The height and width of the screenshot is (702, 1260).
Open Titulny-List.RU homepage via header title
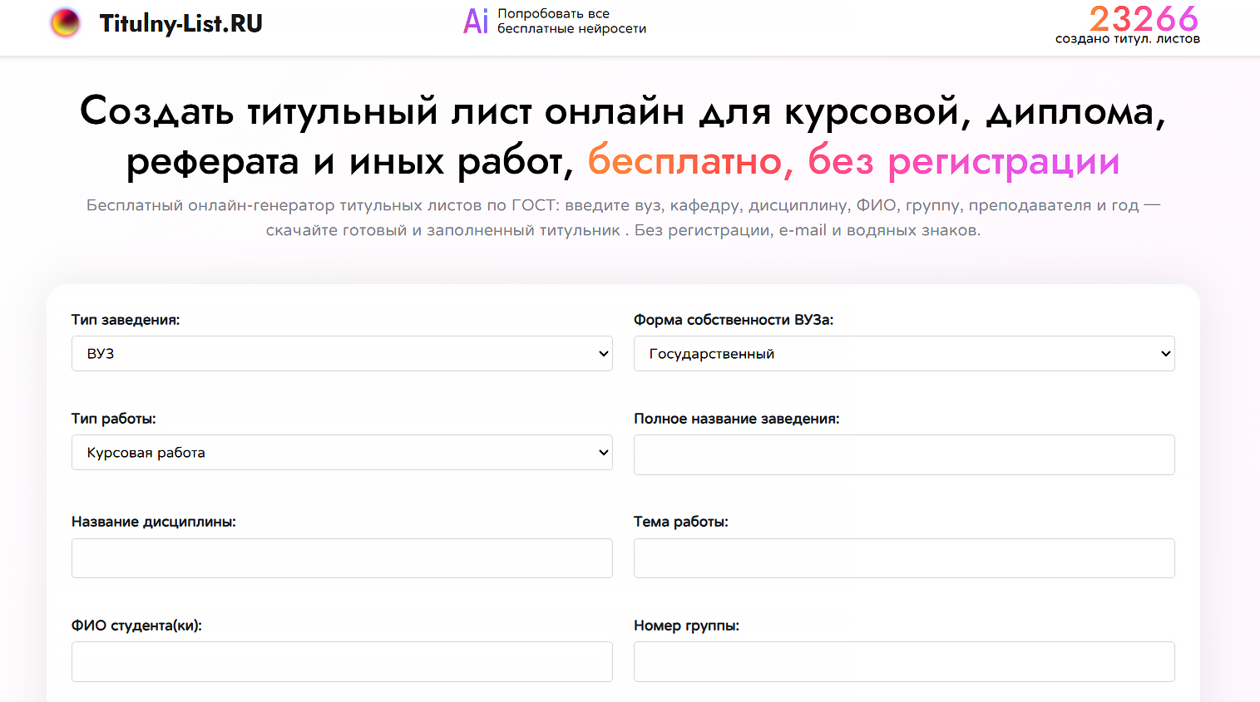click(180, 22)
